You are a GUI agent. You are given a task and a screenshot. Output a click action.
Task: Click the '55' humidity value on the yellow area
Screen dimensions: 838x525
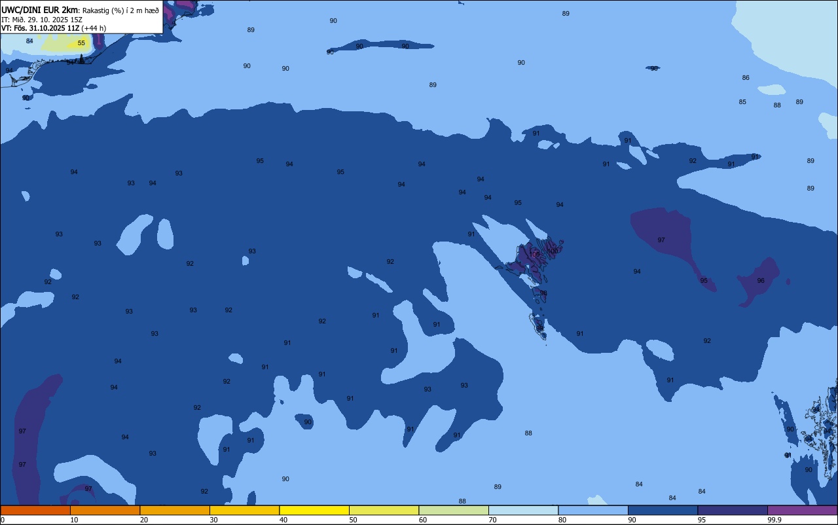coord(81,43)
